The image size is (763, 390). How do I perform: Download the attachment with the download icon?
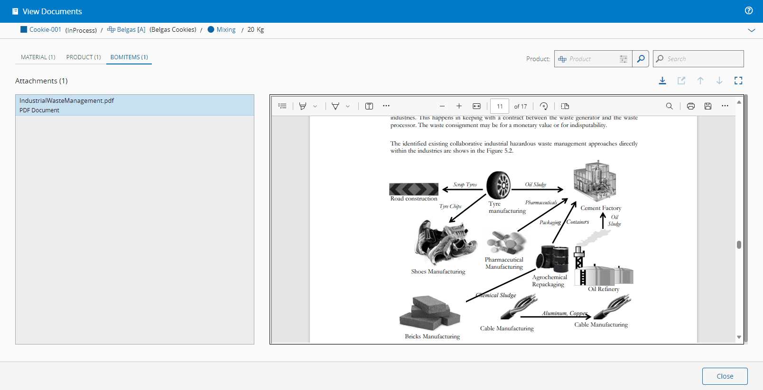662,81
